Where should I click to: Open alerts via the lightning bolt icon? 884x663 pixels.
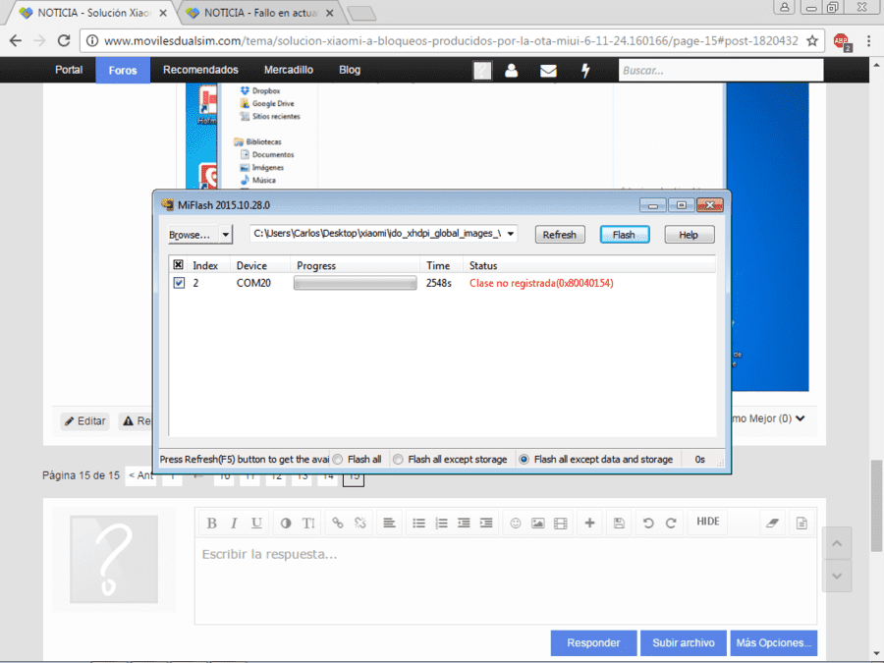pyautogui.click(x=585, y=71)
